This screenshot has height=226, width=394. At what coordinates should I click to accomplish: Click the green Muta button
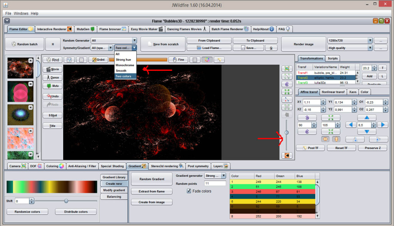[x=52, y=86]
